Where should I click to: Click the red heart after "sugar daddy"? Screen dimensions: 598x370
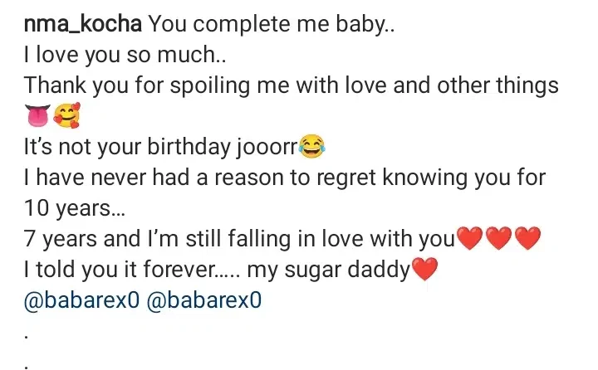tap(424, 270)
